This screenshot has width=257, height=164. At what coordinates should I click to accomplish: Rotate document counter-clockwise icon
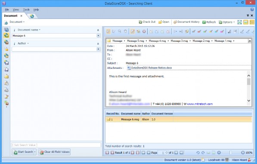point(198,152)
